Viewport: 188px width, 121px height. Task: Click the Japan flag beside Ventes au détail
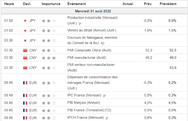(25, 30)
